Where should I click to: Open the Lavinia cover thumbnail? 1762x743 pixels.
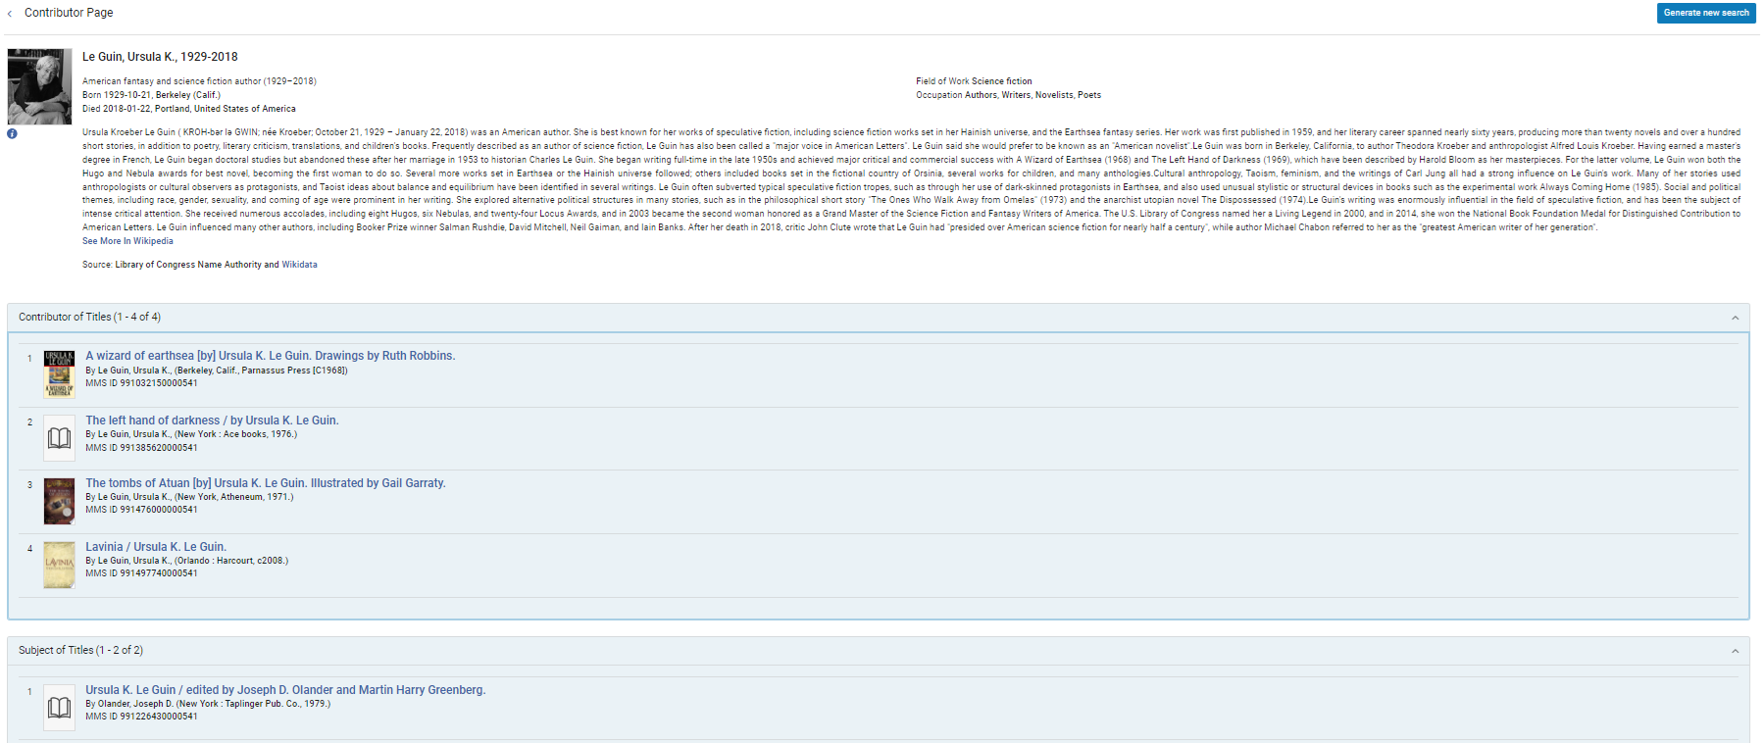point(60,565)
